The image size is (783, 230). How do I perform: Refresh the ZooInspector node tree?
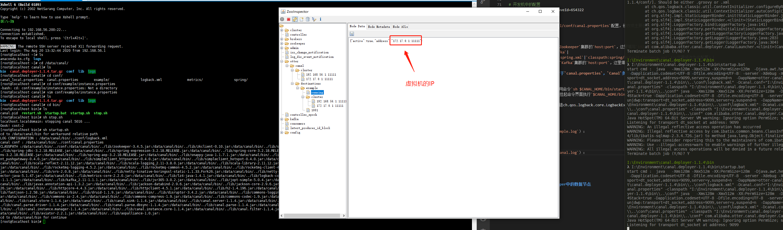point(295,19)
